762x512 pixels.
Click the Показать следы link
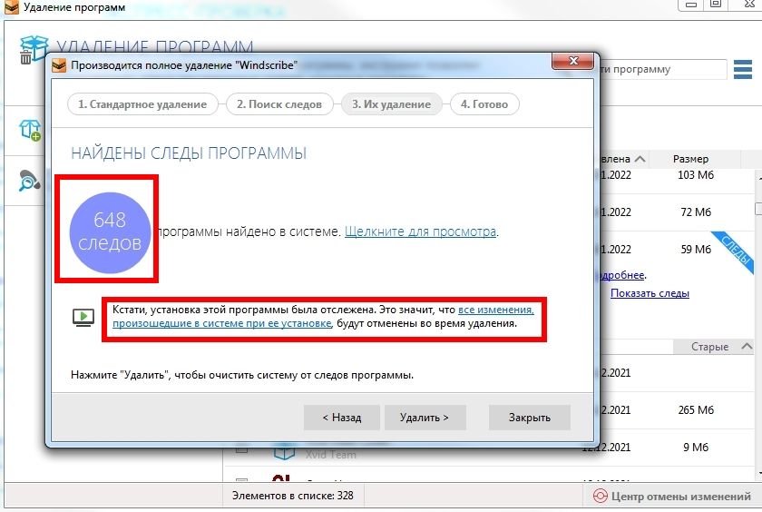click(x=650, y=293)
